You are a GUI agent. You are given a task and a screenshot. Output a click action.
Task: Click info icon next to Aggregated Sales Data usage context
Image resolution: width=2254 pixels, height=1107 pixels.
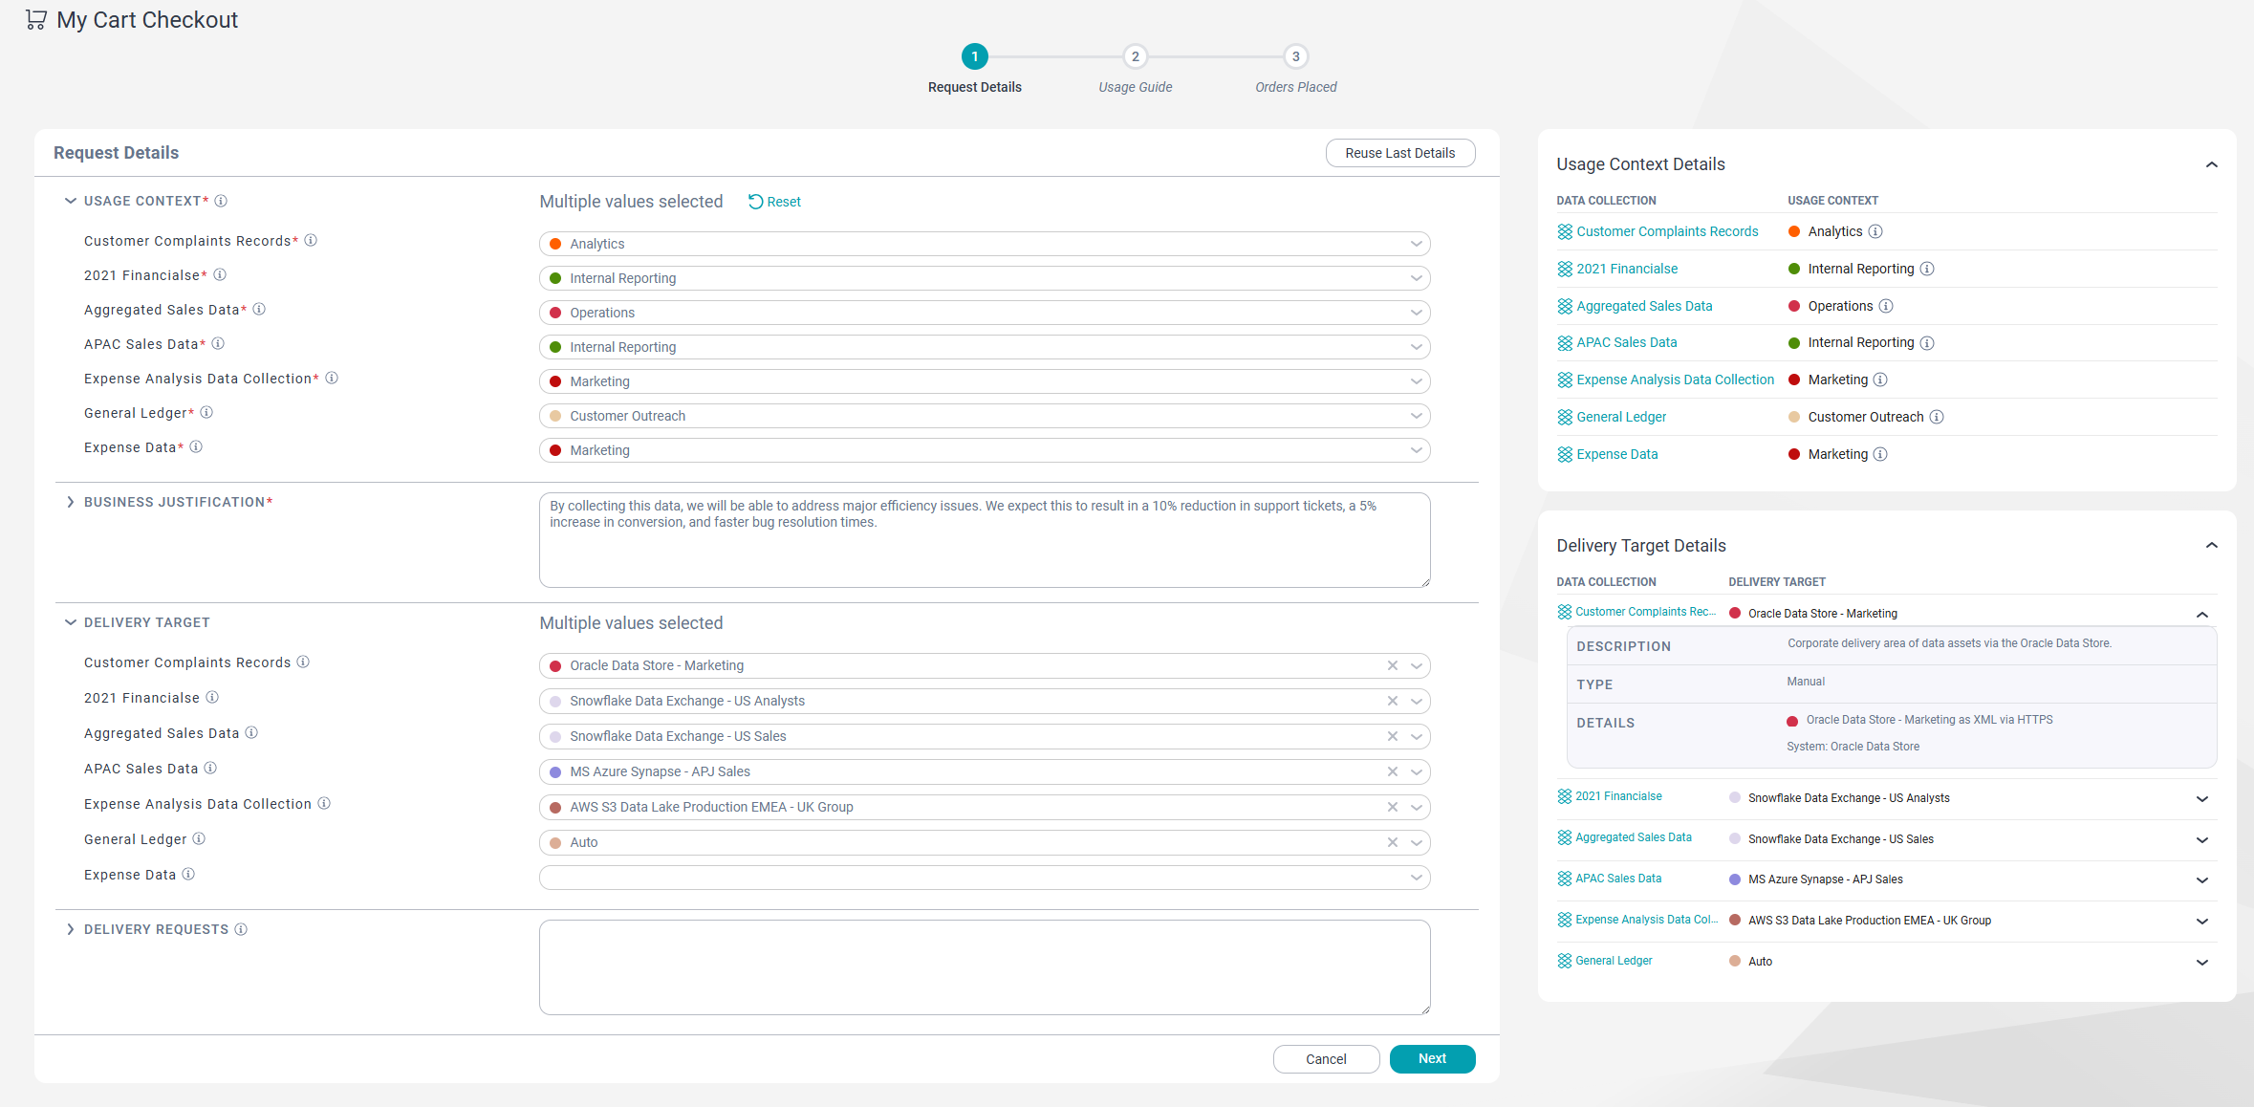click(259, 310)
